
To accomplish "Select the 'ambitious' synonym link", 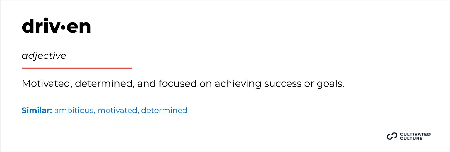I will [x=74, y=110].
